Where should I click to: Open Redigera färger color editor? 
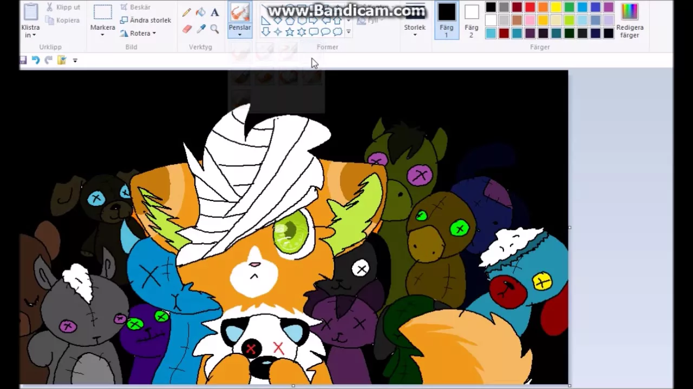click(x=630, y=22)
